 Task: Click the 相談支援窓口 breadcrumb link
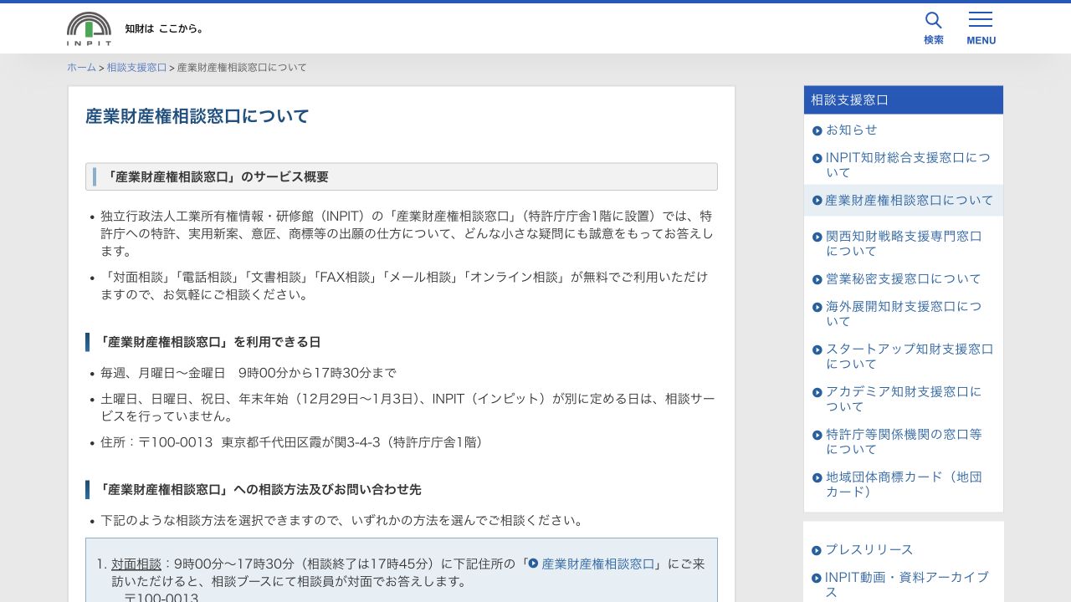coord(136,68)
